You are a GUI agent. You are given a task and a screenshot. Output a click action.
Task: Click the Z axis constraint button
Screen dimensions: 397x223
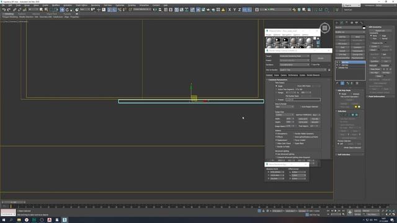pos(239,10)
